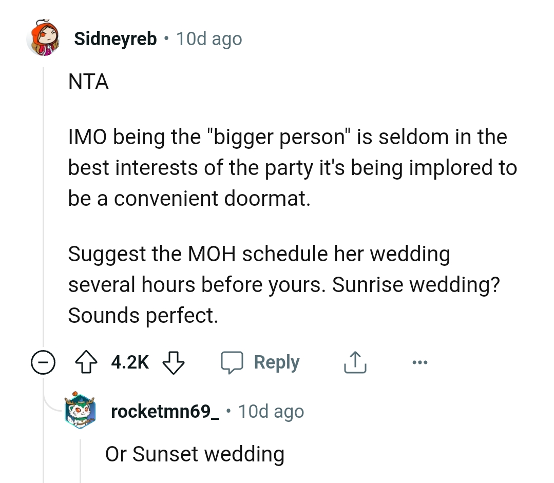
Task: Upvote Sidneyreb's comment with the up arrow
Action: click(x=87, y=362)
